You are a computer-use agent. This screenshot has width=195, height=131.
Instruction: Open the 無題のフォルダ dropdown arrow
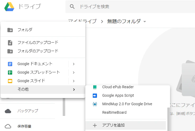click(x=145, y=22)
